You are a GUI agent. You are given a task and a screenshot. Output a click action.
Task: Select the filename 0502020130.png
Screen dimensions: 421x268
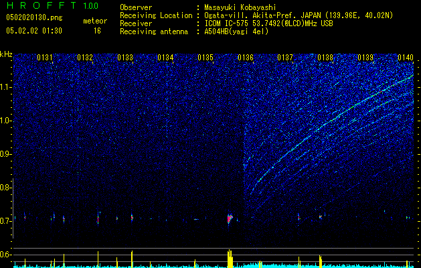[x=34, y=18]
